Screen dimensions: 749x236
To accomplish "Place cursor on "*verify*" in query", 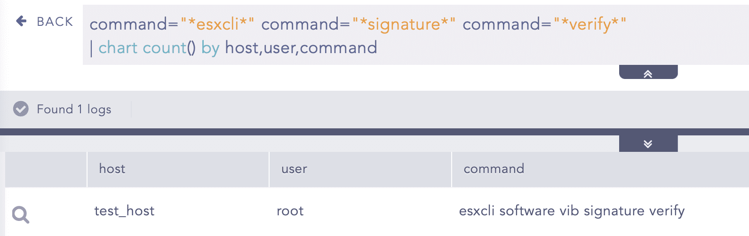I will coord(590,24).
